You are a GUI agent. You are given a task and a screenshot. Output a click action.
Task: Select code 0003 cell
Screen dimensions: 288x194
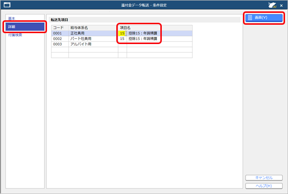(60, 44)
